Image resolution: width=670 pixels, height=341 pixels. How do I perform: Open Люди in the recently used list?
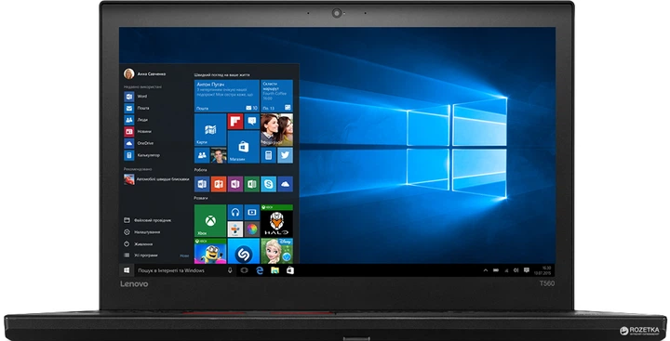(142, 120)
